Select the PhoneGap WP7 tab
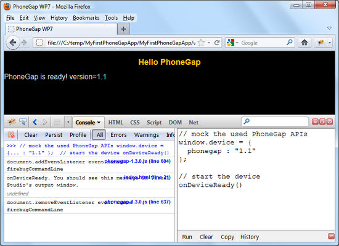The image size is (339, 246). point(61,29)
